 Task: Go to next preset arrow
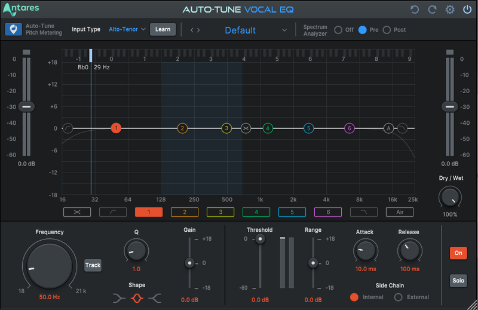[198, 30]
